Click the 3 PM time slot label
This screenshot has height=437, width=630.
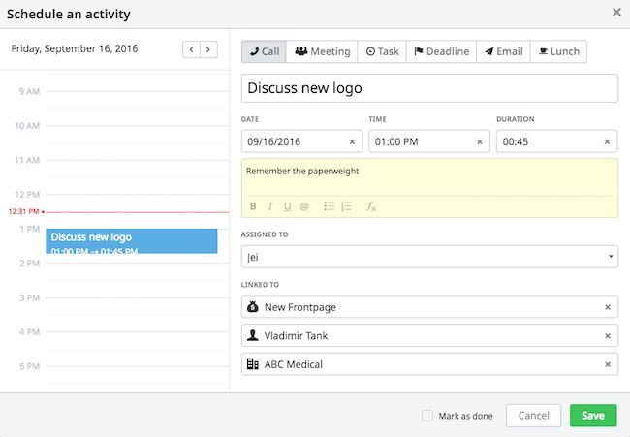[x=30, y=297]
